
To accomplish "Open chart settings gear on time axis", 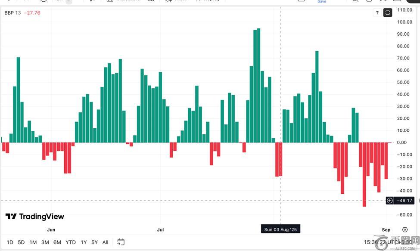I will pyautogui.click(x=405, y=229).
